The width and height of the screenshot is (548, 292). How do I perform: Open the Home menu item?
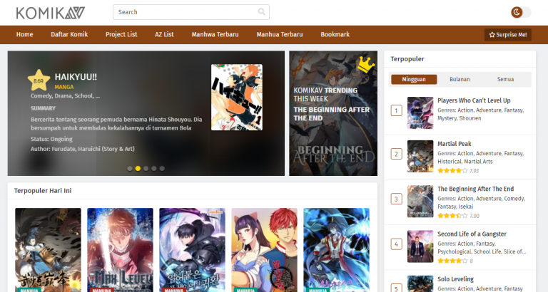coord(24,34)
